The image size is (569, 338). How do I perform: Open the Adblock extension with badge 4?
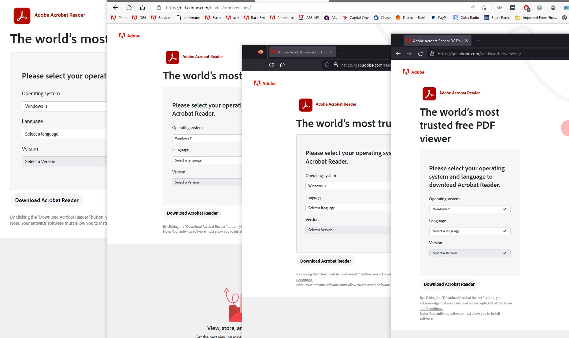[x=526, y=8]
